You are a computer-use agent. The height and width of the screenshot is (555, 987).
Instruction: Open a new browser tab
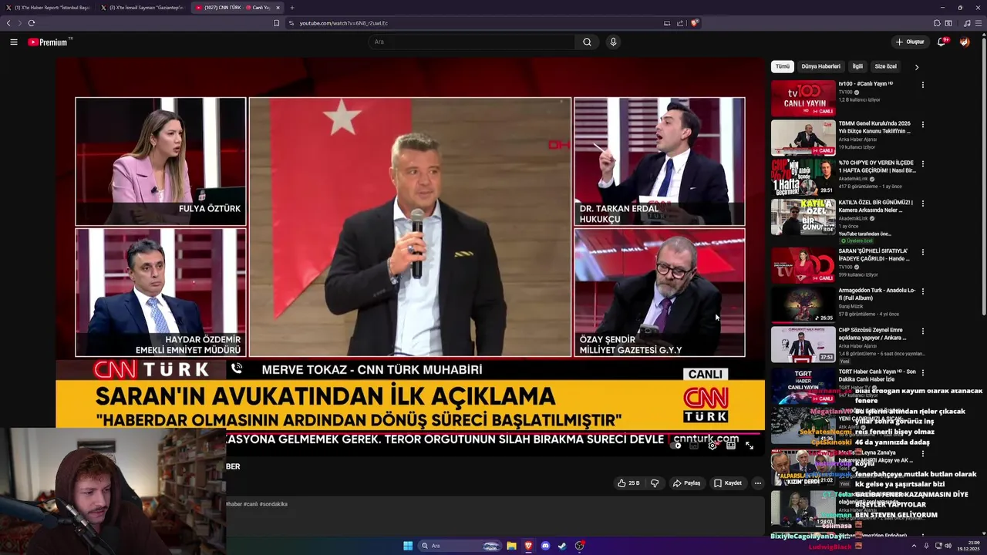(291, 8)
